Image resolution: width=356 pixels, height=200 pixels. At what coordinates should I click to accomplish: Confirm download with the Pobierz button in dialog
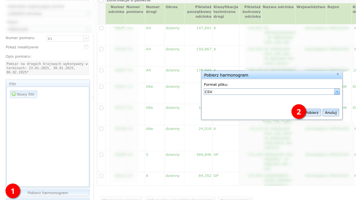[312, 113]
